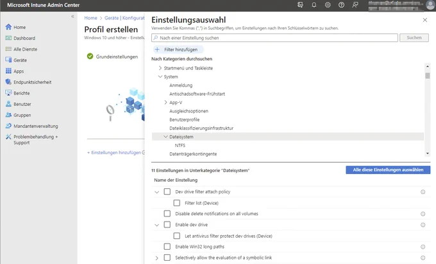Click the Geräte device icon
This screenshot has width=436, height=264.
tap(8, 60)
